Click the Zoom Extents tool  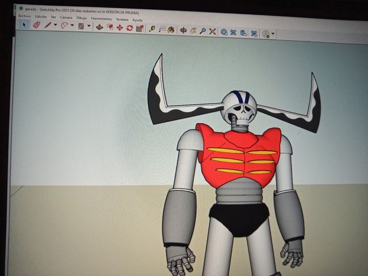212,32
